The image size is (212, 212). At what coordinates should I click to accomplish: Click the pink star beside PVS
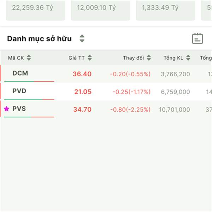(6, 109)
